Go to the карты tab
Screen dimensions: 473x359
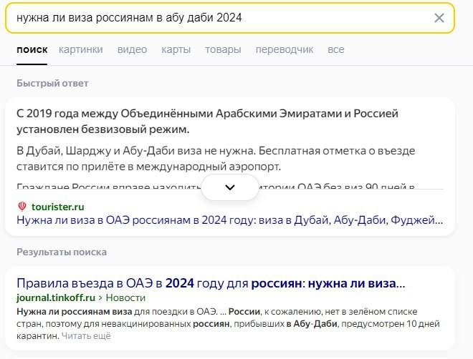[176, 49]
